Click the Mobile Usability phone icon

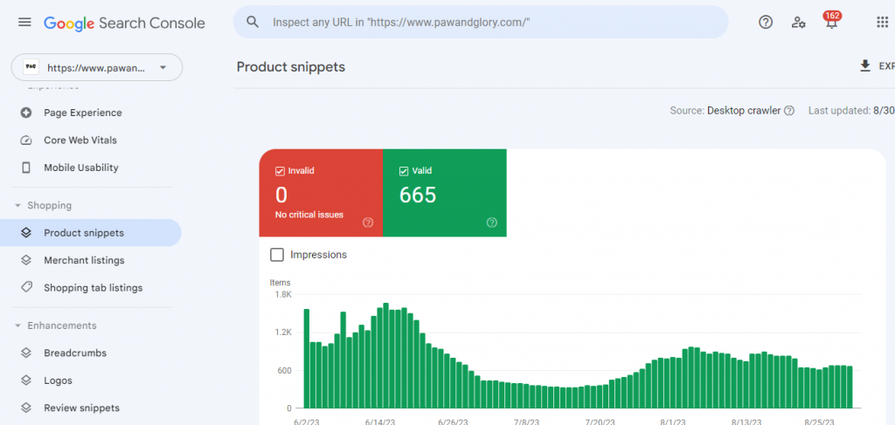25,168
